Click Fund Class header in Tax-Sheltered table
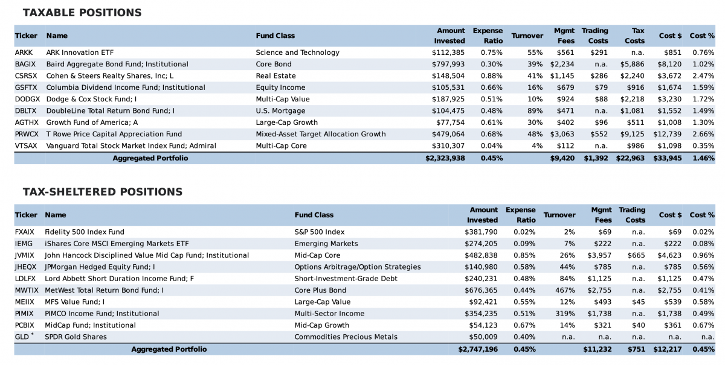The height and width of the screenshot is (365, 725). click(x=314, y=215)
